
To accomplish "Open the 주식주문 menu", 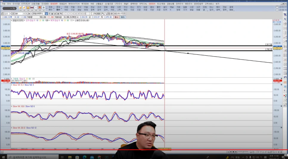I will [x=16, y=4].
